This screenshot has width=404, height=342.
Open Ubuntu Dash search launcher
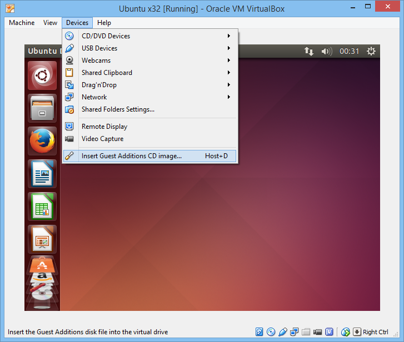(42, 76)
